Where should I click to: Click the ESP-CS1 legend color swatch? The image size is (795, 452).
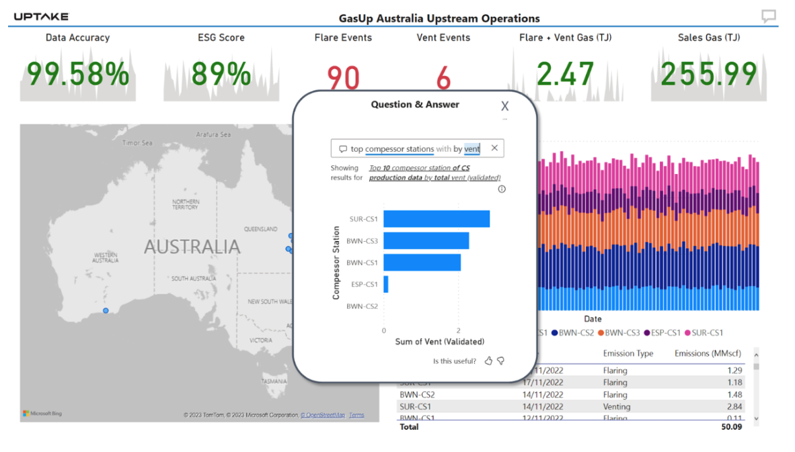647,333
